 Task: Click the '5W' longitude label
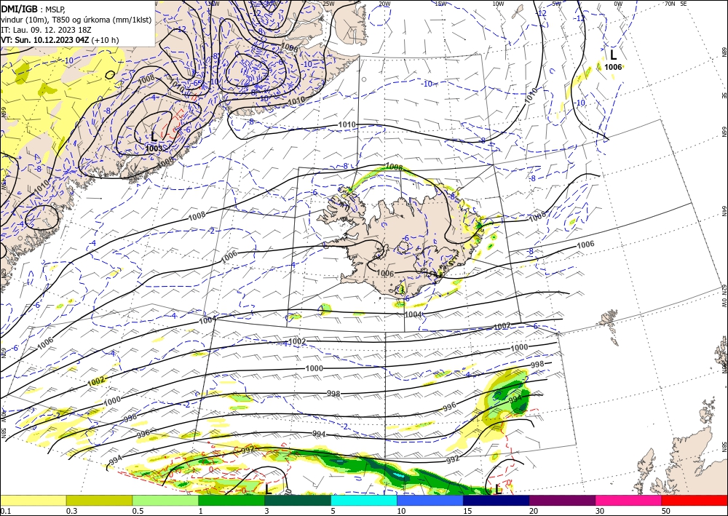click(x=557, y=4)
